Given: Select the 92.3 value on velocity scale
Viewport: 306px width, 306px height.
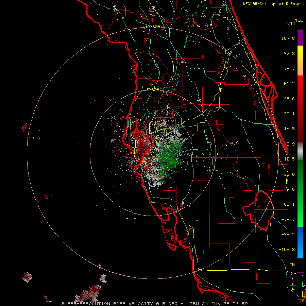Looking at the screenshot, I should pos(289,53).
